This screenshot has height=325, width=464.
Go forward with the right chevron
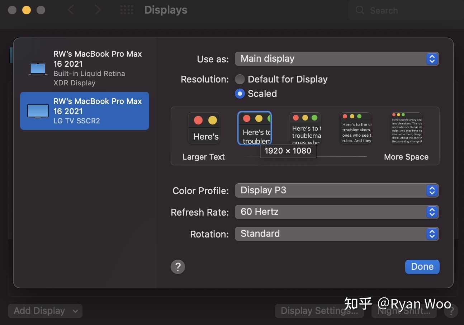[x=98, y=10]
